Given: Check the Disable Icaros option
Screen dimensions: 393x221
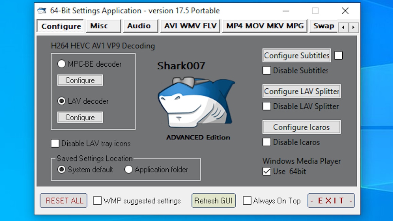Looking at the screenshot, I should coord(267,142).
